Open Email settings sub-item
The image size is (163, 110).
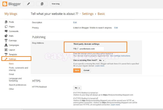pyautogui.click(x=11, y=74)
